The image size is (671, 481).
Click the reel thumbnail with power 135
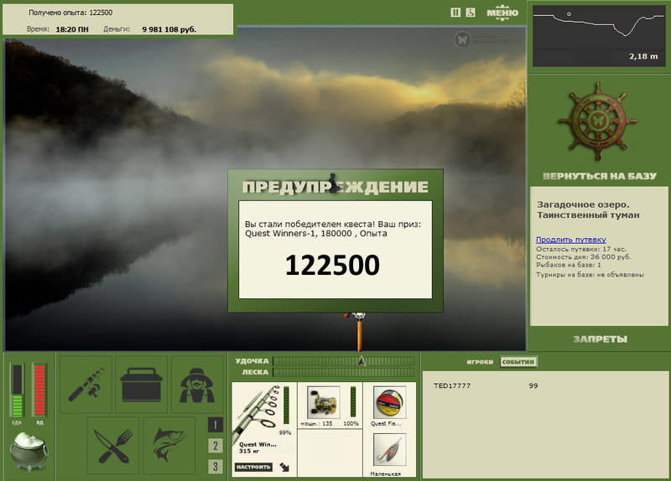(x=324, y=402)
